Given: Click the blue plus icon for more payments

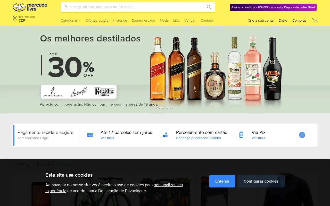Looking at the screenshot, I should tap(302, 135).
